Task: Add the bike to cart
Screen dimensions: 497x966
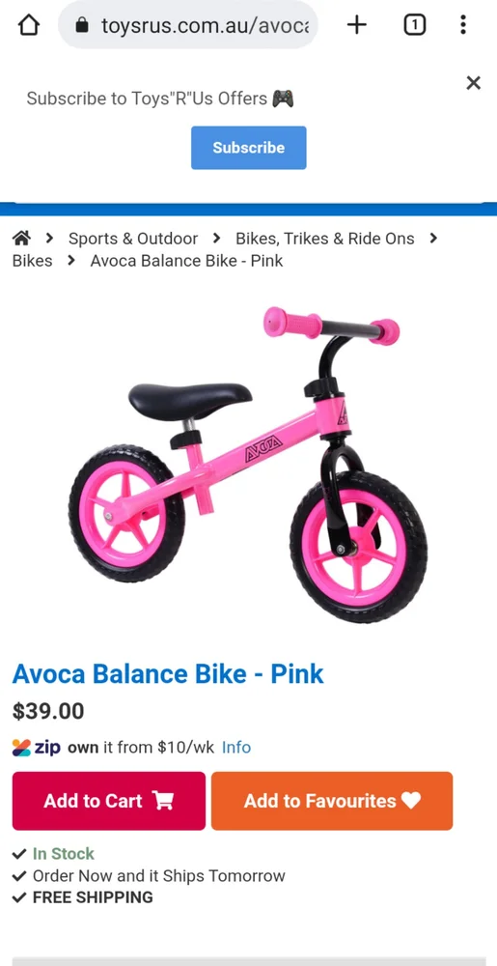Action: [109, 801]
